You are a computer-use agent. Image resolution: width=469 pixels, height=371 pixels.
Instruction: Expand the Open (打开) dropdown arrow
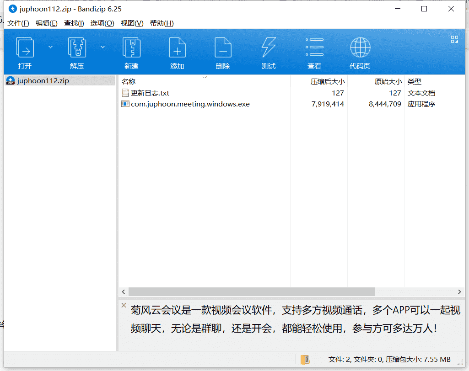point(50,47)
